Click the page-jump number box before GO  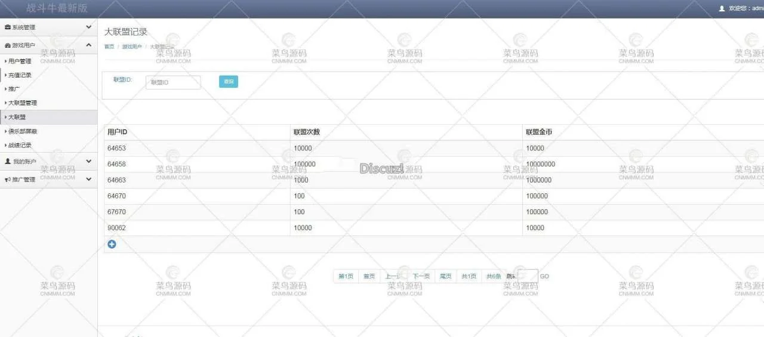coord(528,276)
